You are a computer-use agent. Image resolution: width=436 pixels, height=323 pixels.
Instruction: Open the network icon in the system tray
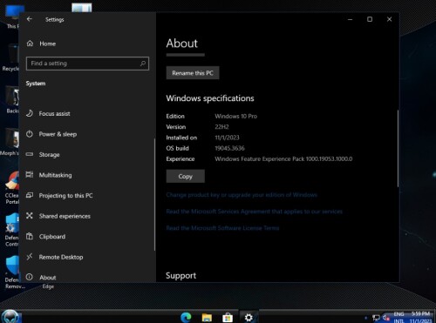(x=376, y=318)
